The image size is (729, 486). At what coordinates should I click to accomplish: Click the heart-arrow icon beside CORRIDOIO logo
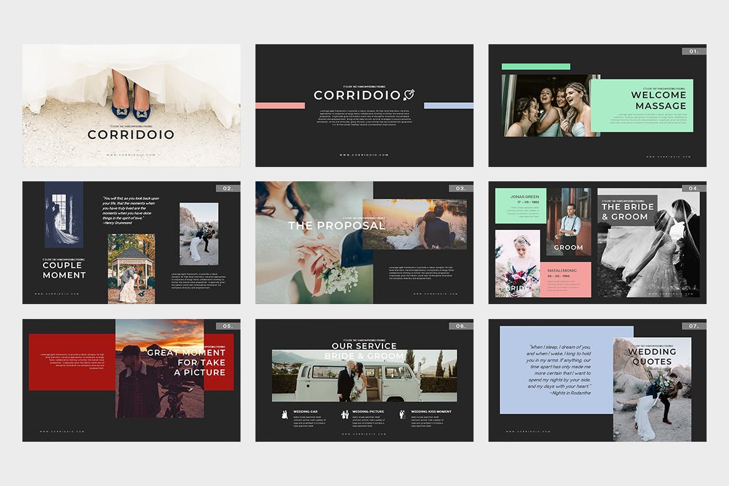click(409, 95)
